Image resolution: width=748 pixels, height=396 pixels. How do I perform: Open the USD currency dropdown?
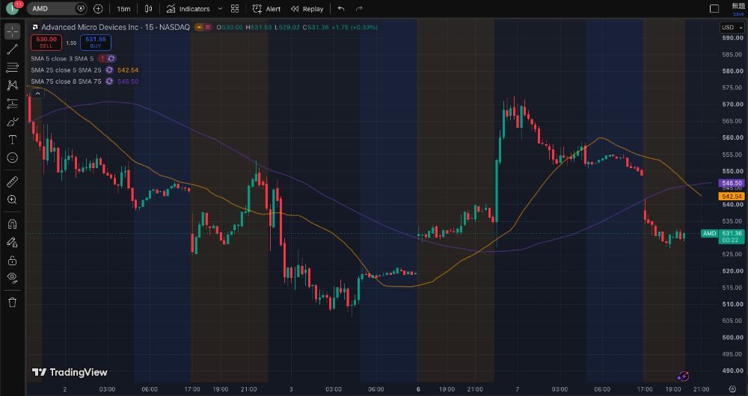[732, 28]
